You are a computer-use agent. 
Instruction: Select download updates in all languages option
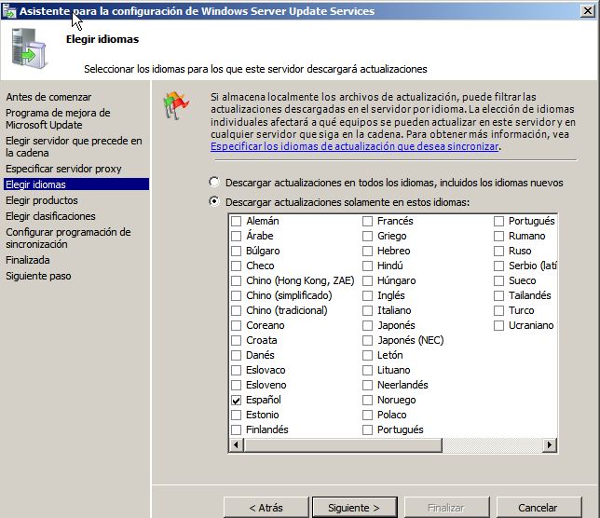(x=214, y=182)
